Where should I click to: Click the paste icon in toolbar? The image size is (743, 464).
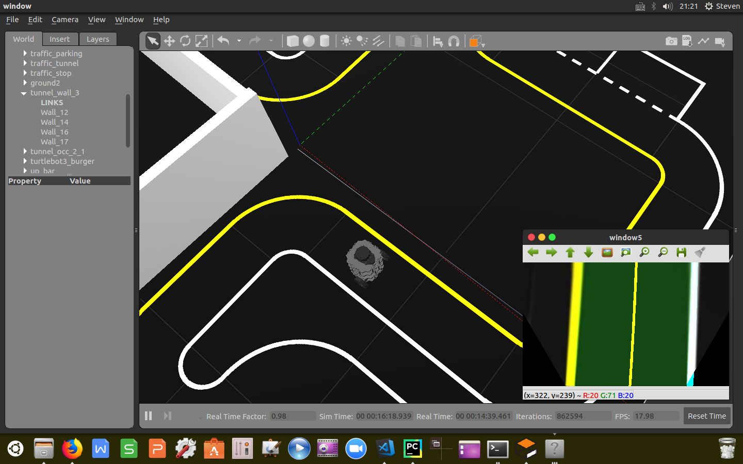416,41
